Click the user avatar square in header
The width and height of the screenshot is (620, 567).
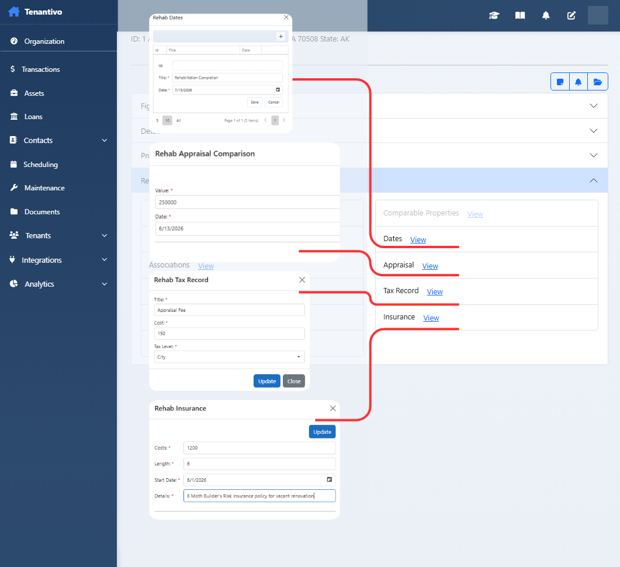click(x=597, y=15)
